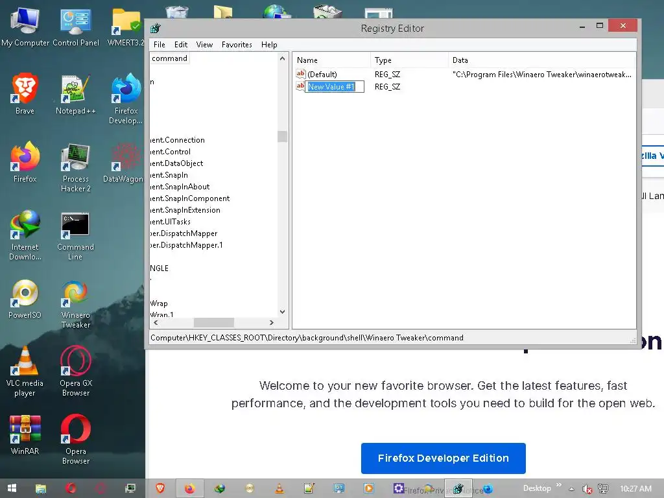The height and width of the screenshot is (498, 664).
Task: Select the Internet Download Manager desktop icon
Action: [x=25, y=235]
